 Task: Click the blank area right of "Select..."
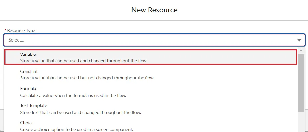point(164,40)
